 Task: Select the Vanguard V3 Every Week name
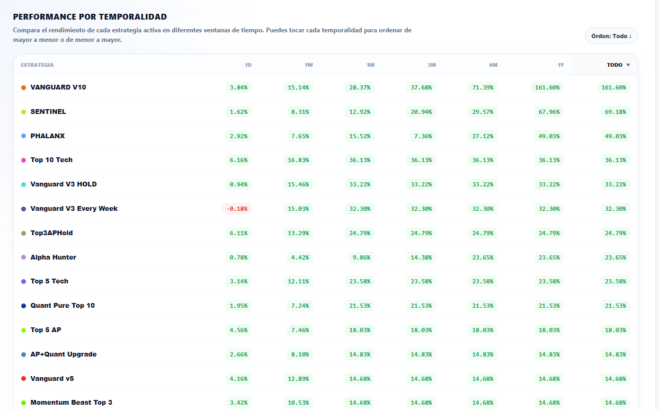pos(74,208)
